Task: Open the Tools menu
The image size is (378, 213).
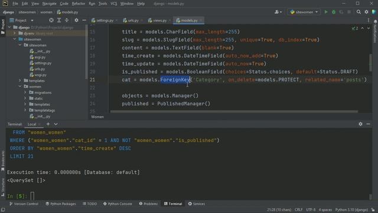Action: coord(102,4)
